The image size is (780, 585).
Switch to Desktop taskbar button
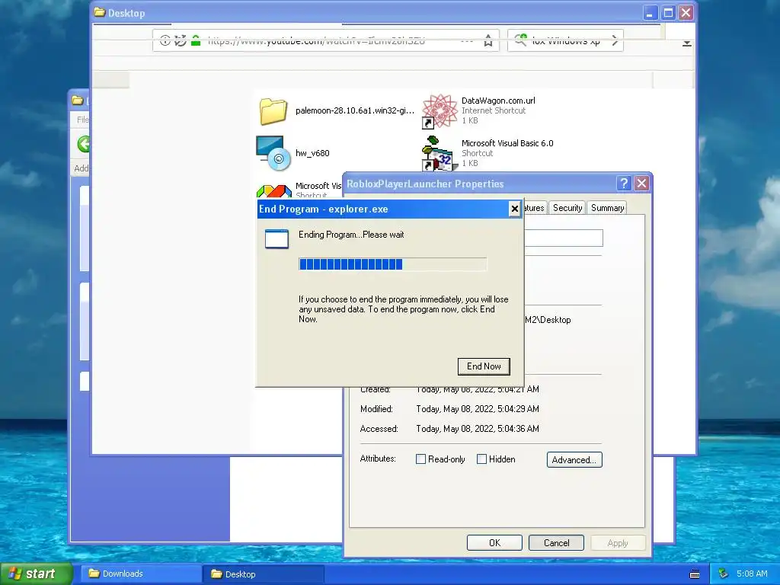click(264, 574)
